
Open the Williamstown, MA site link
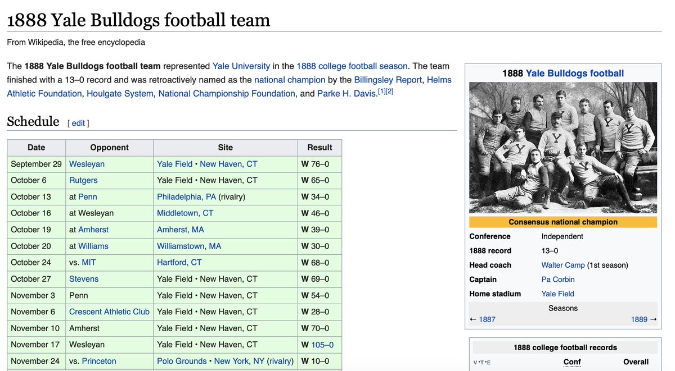tap(189, 246)
